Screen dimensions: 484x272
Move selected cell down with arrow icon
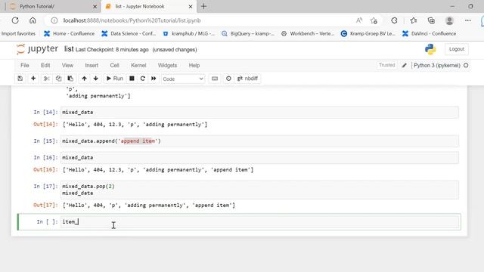coord(96,79)
